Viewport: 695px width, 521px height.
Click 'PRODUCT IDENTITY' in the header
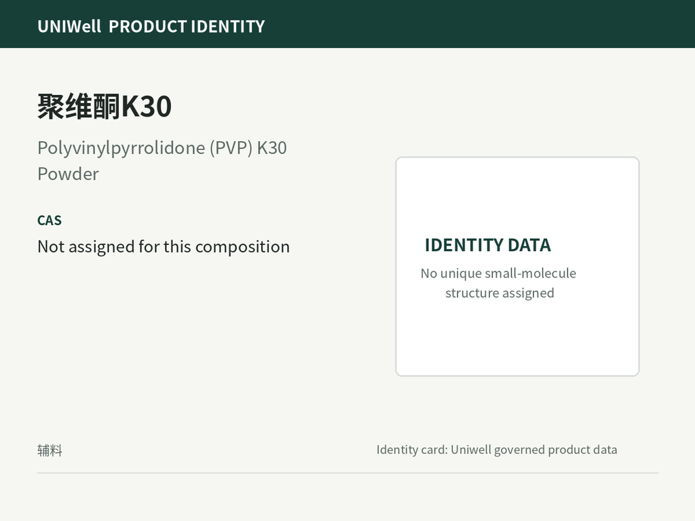187,26
